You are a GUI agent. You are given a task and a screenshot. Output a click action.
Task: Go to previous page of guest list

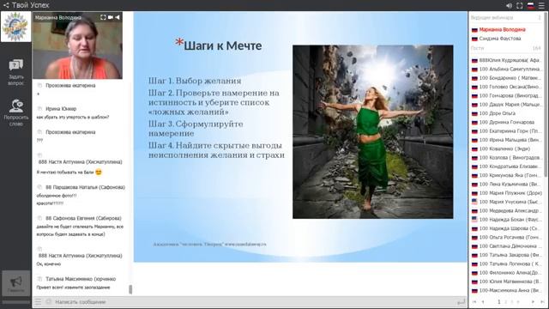coord(483,301)
